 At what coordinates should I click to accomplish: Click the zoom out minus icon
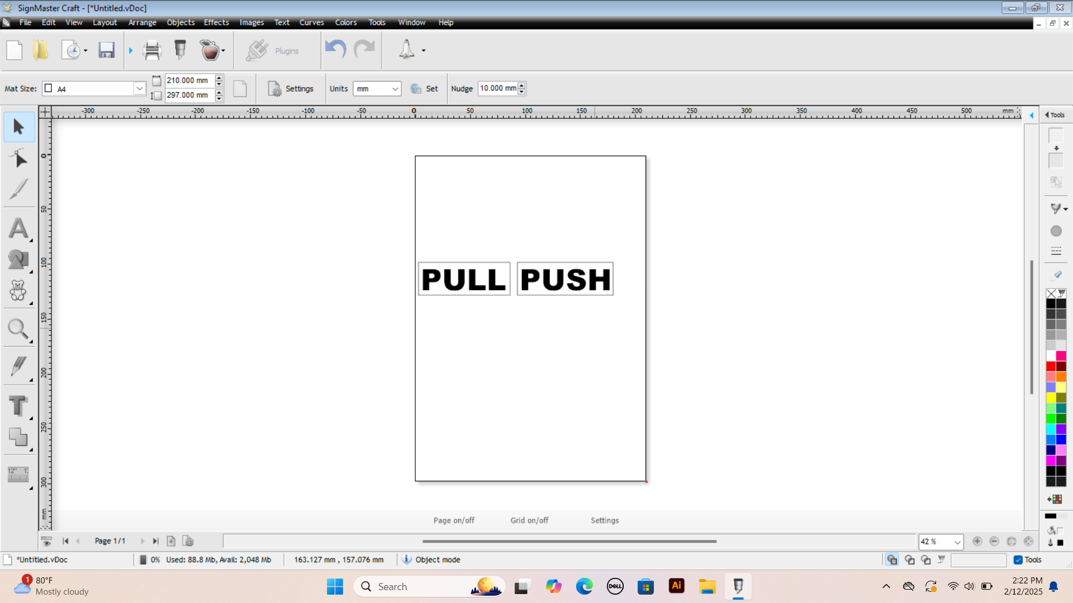(994, 541)
